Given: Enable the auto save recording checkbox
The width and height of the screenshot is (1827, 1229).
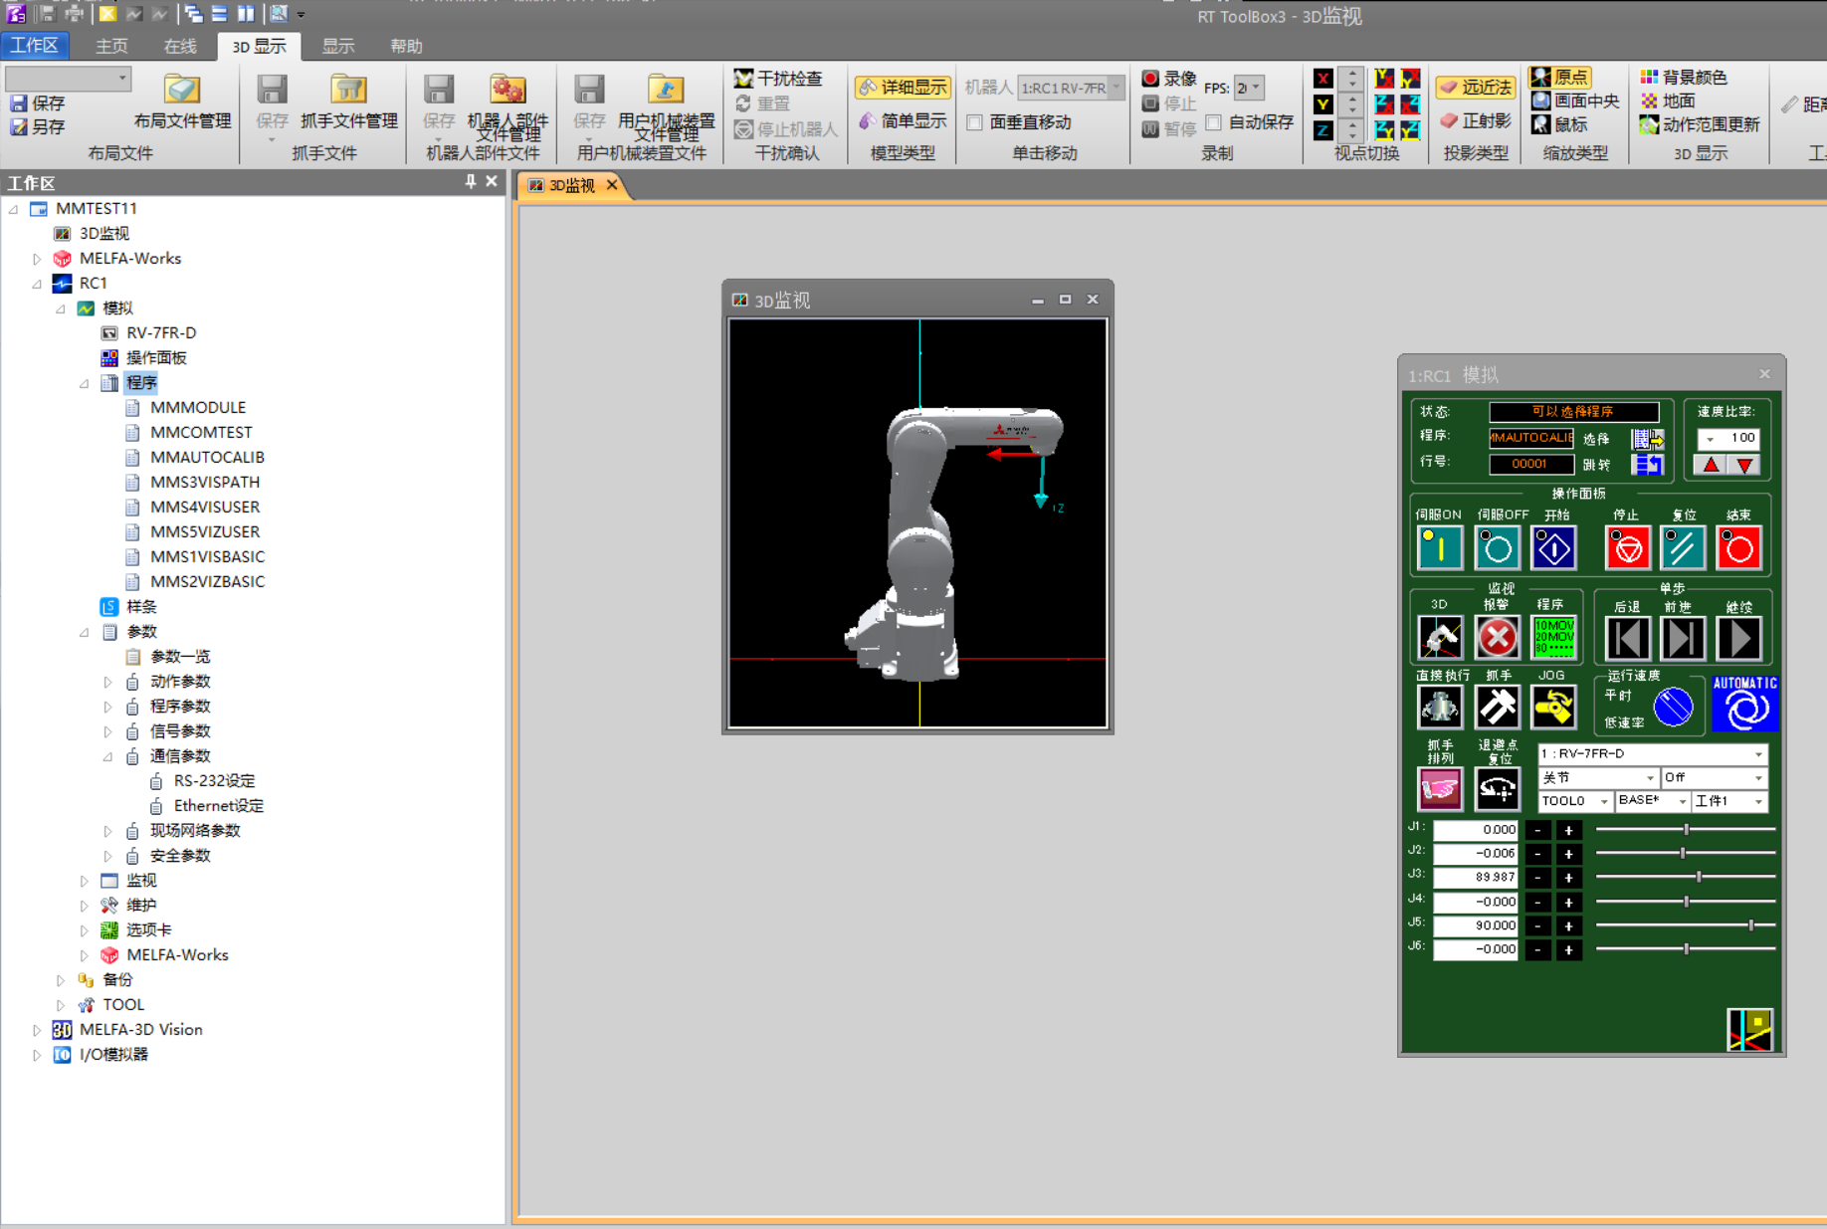Looking at the screenshot, I should 1214,122.
